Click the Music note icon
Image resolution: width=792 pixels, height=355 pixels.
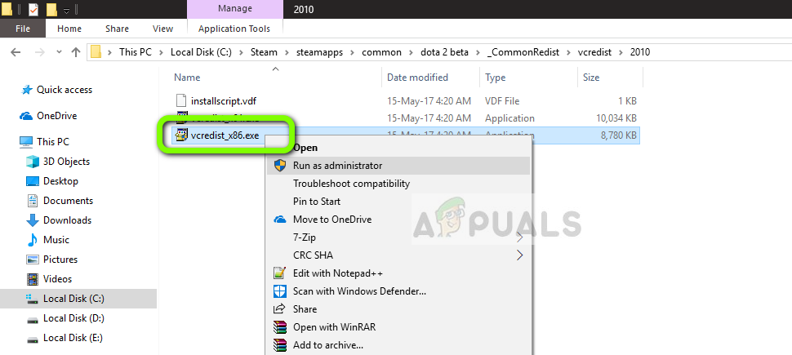[x=33, y=240]
